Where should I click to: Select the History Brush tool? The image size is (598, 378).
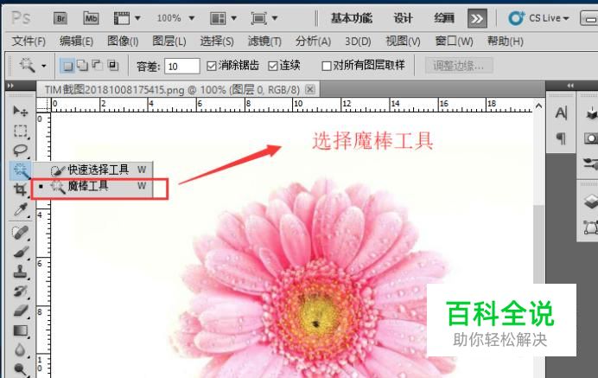point(20,291)
